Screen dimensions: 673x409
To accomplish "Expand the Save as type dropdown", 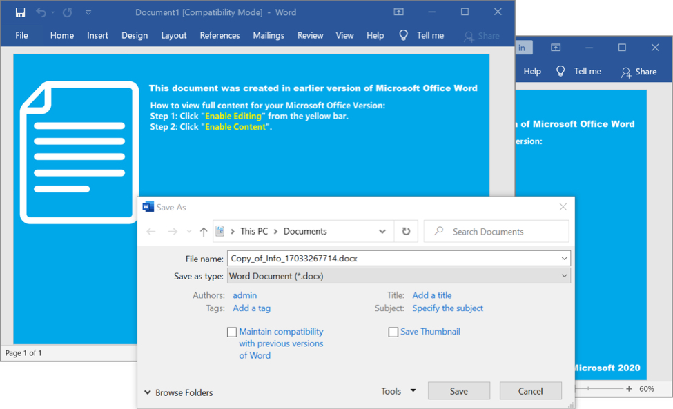I will (565, 276).
